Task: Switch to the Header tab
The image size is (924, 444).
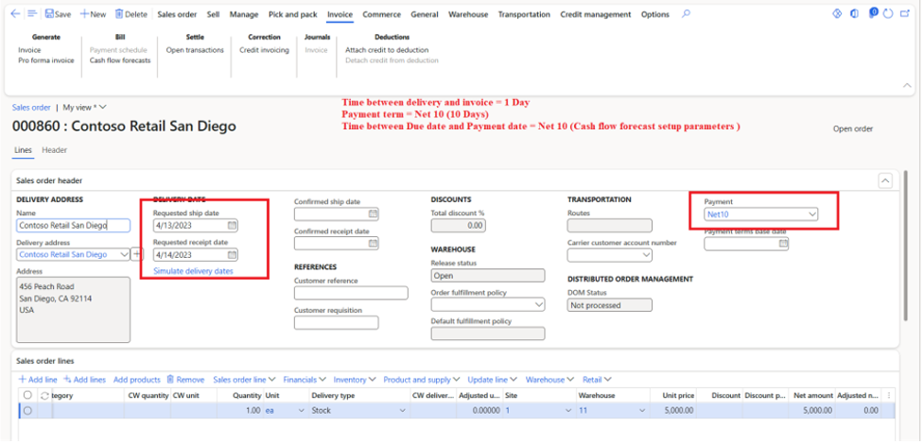Action: click(54, 150)
